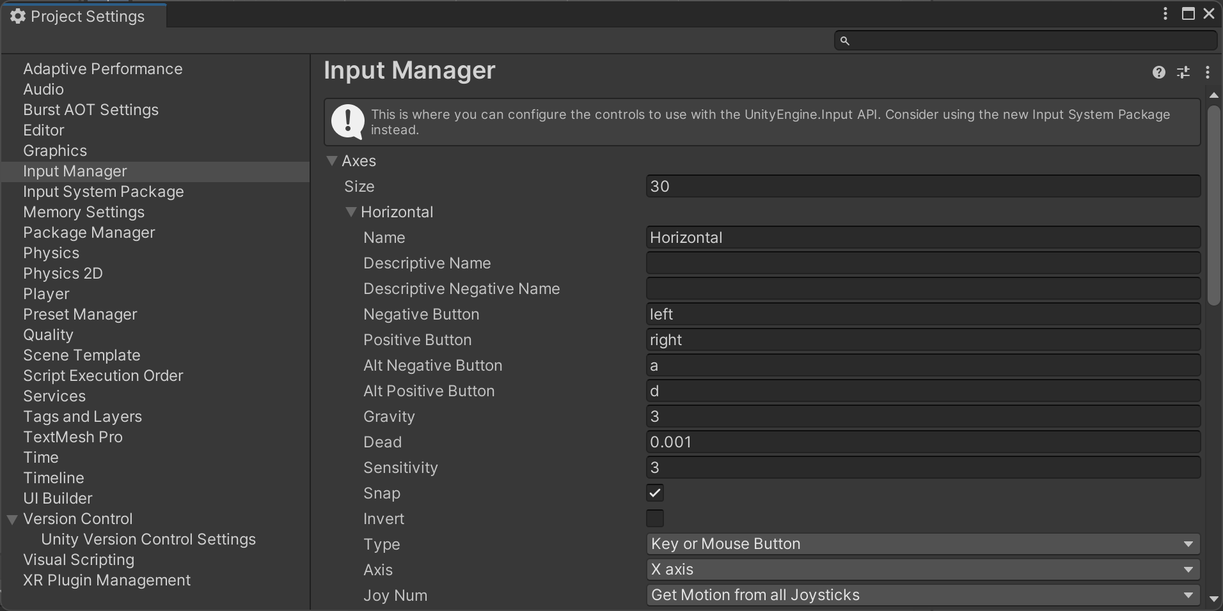The height and width of the screenshot is (611, 1223).
Task: Click Alt Positive Button field
Action: click(x=923, y=391)
